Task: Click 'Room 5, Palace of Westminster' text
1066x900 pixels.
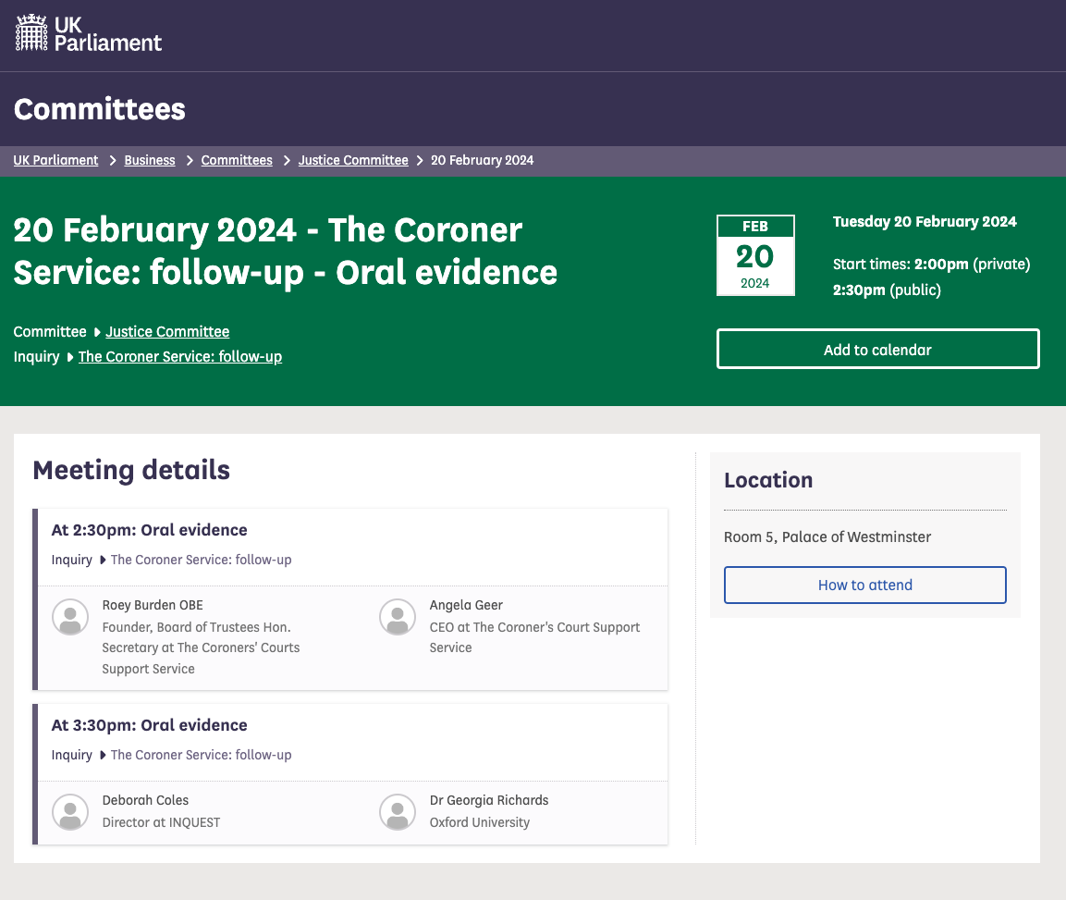Action: [827, 536]
